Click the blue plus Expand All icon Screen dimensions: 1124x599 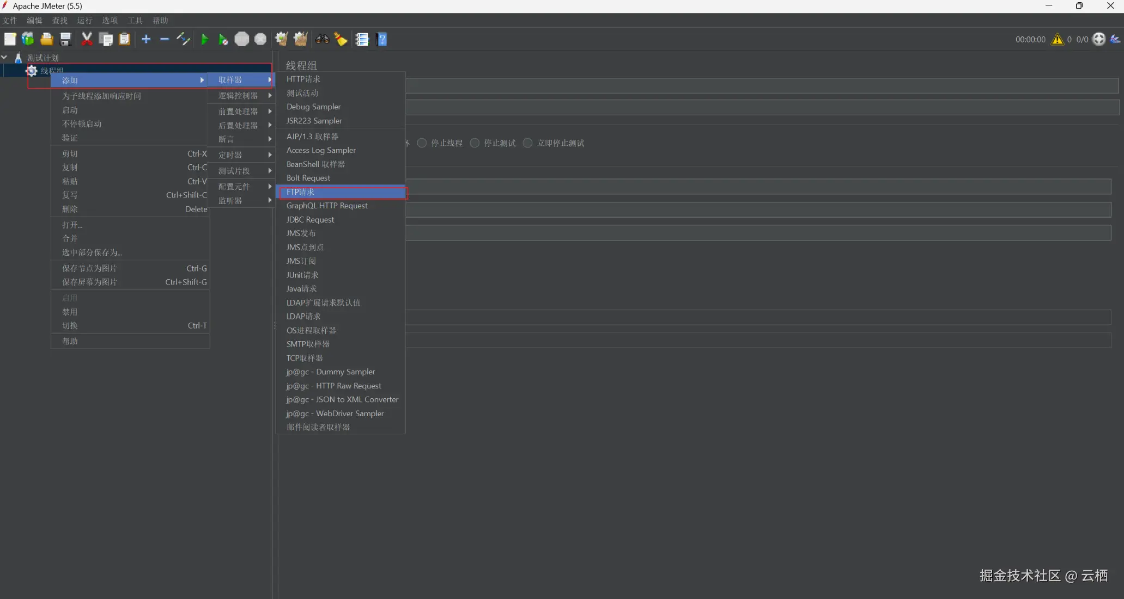pos(146,39)
